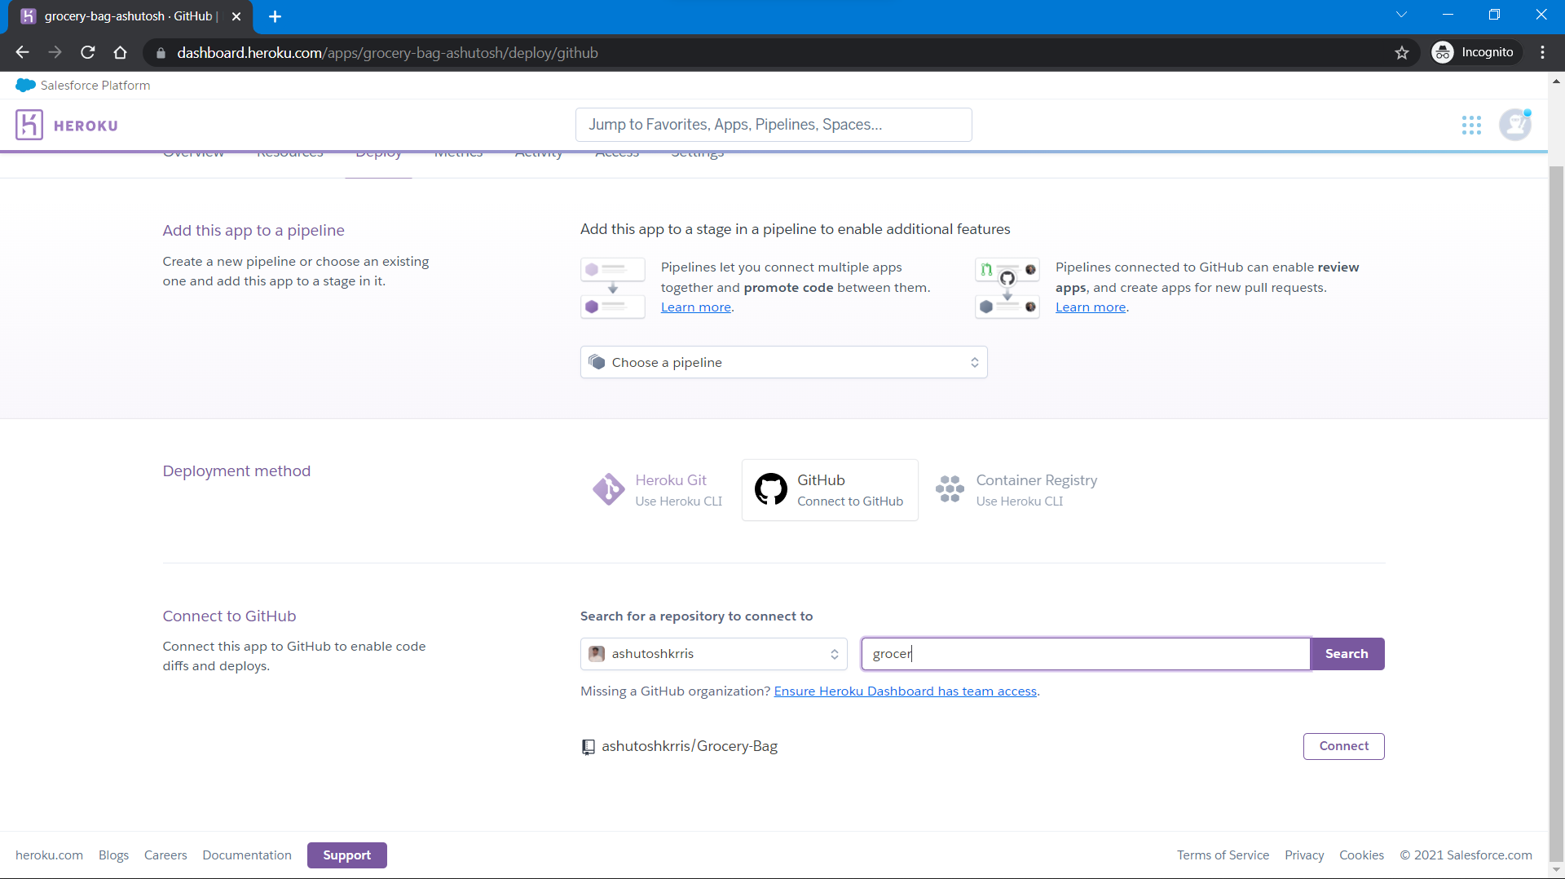Viewport: 1565px width, 879px height.
Task: Click the Connect to GitHub heading
Action: tap(229, 616)
